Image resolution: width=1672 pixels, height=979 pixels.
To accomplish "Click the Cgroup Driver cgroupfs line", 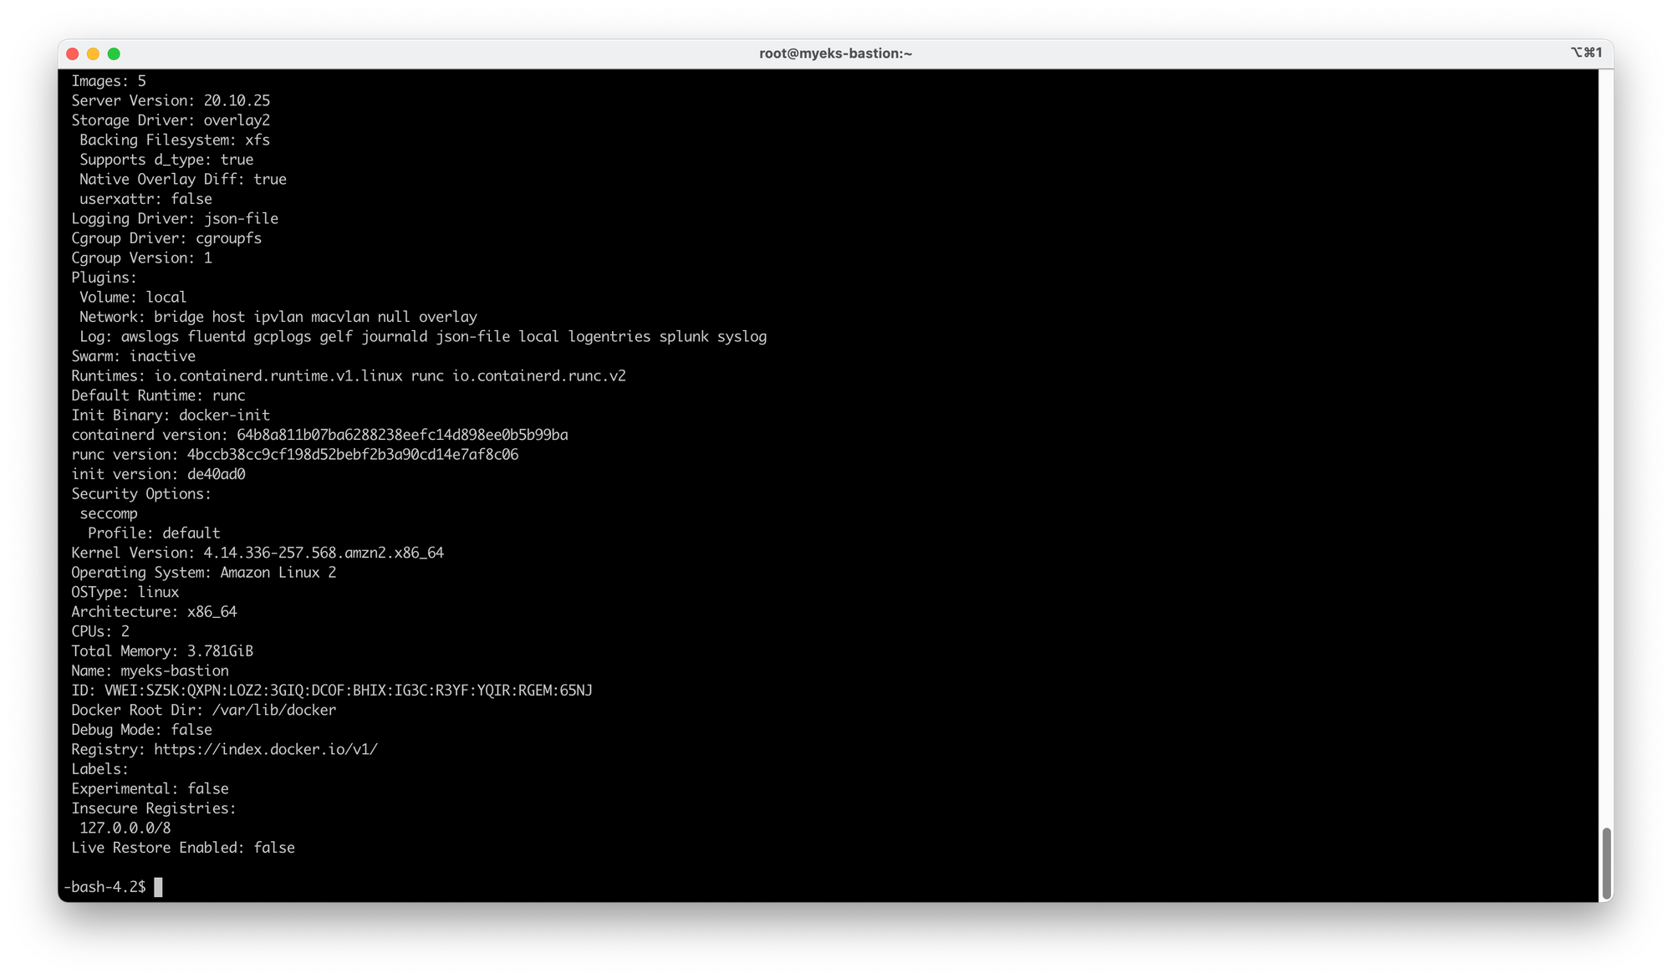I will tap(166, 238).
